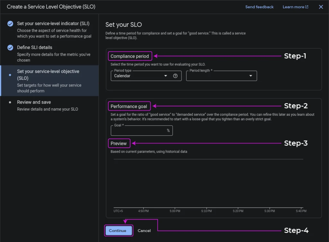Click the external link icon beside Learn more
This screenshot has height=242, width=329.
307,7
